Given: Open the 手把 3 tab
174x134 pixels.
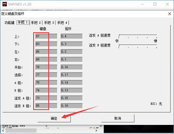Looking at the screenshot, I should point(49,23).
